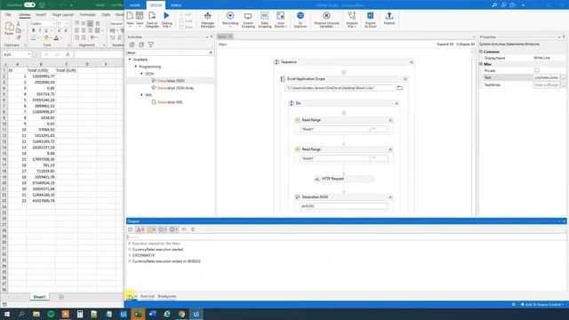
Task: Collapse the Programming tree node
Action: (136, 67)
